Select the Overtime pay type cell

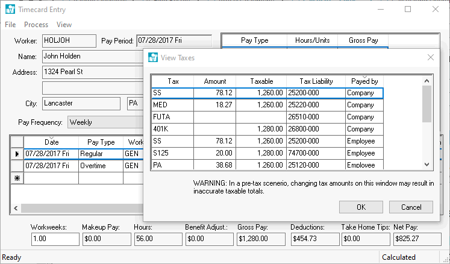pyautogui.click(x=101, y=166)
